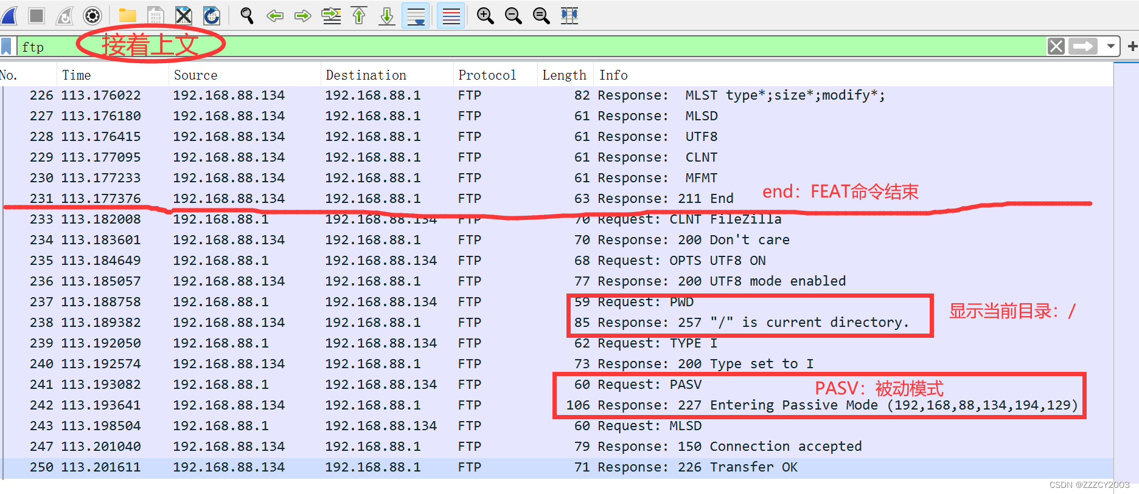This screenshot has height=494, width=1139.
Task: Expand the display filter history dropdown
Action: coord(1111,46)
